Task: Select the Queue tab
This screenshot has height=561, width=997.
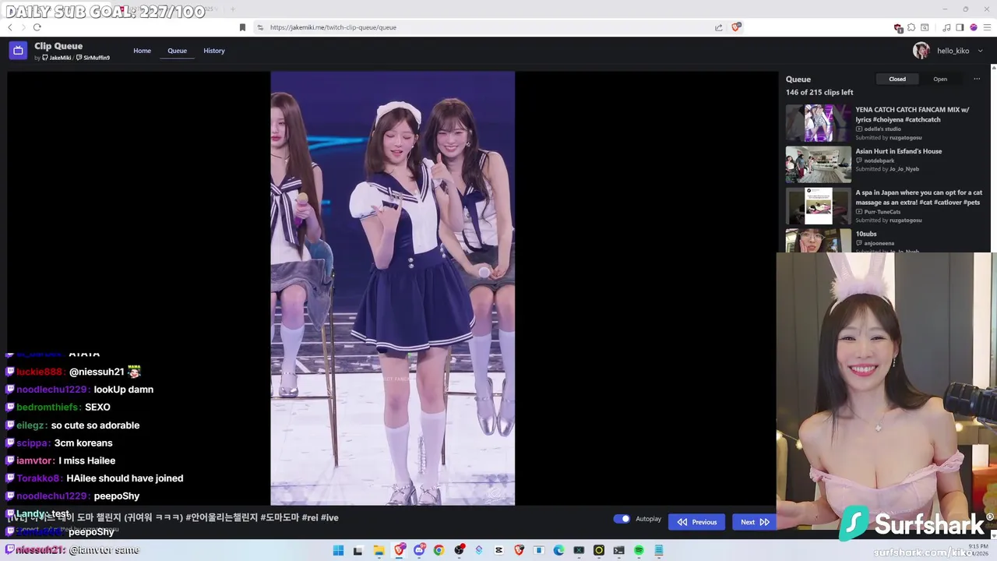Action: pos(177,51)
